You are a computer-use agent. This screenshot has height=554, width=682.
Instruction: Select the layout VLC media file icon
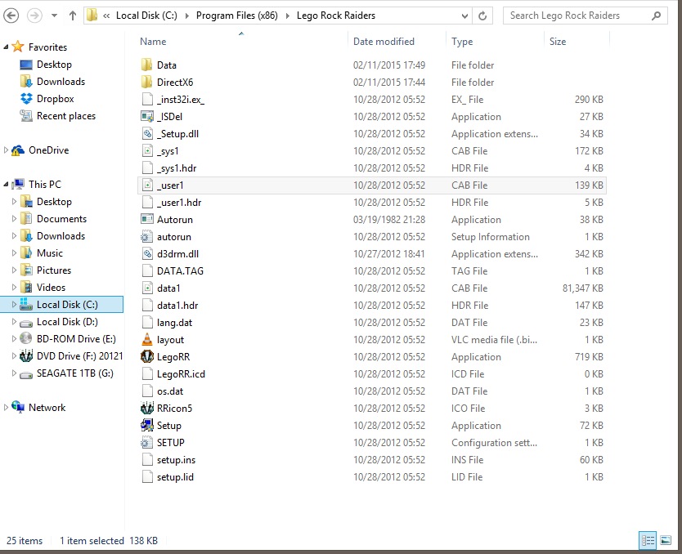pyautogui.click(x=147, y=340)
